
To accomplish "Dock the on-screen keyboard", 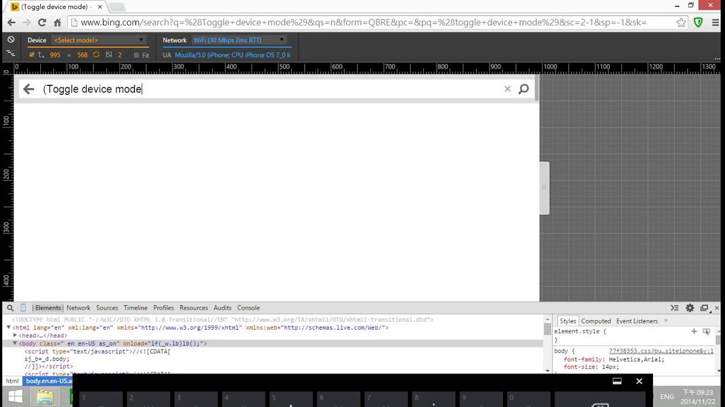I will pos(617,381).
